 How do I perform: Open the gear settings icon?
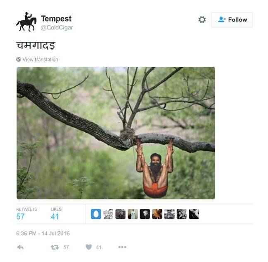(202, 19)
